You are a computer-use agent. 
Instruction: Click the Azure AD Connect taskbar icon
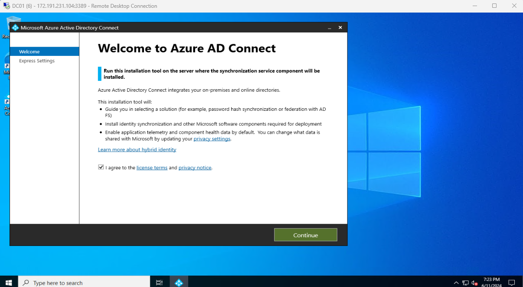click(x=179, y=283)
